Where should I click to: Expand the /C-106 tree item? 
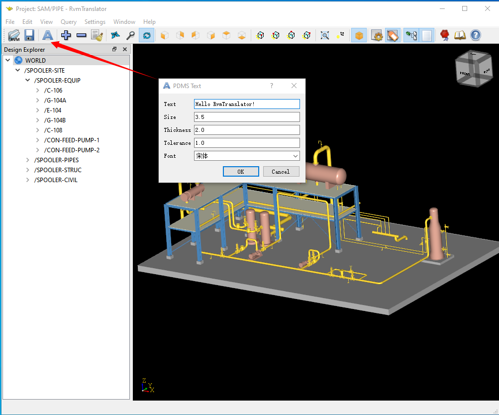point(37,91)
